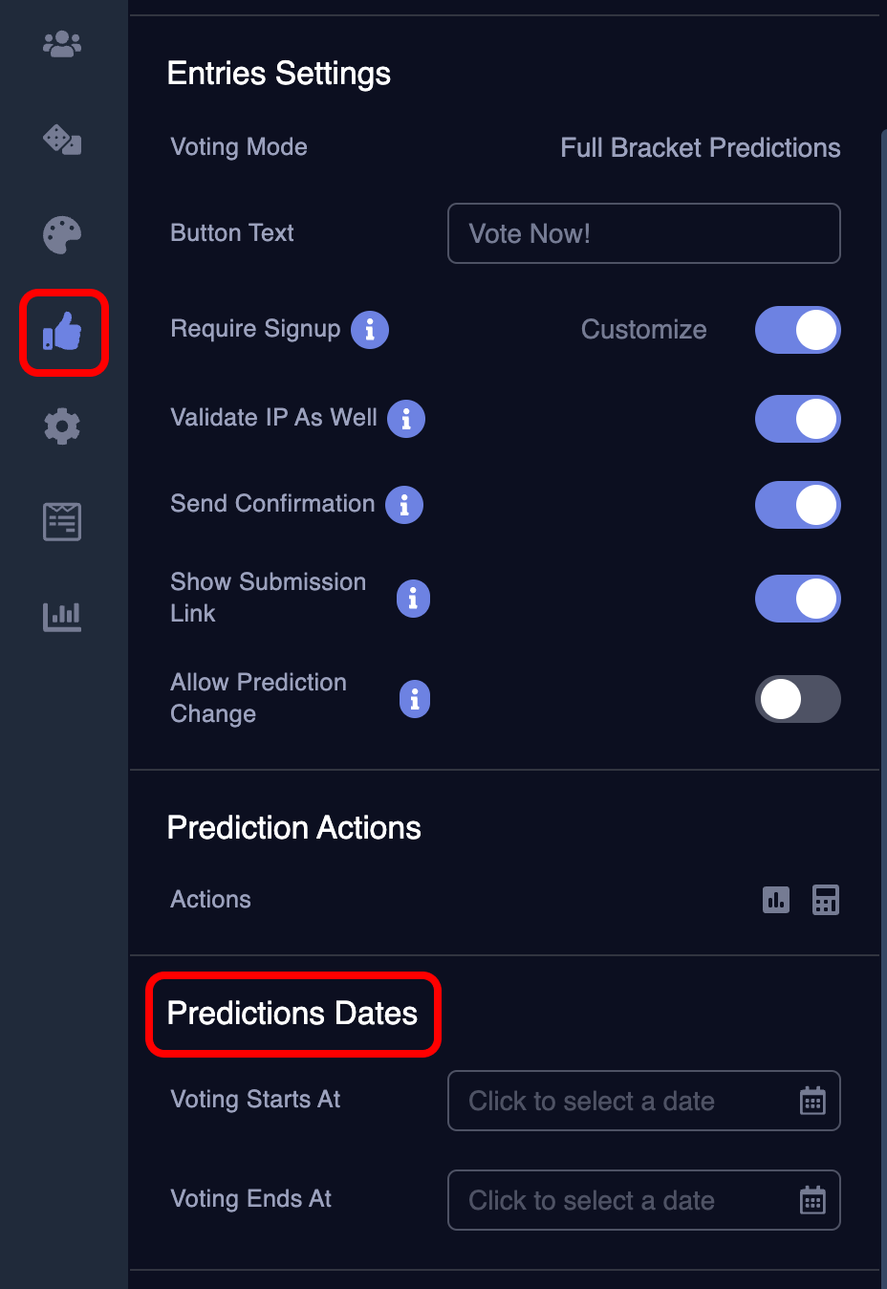The image size is (887, 1289).
Task: Click the Send Confirmation info icon
Action: tap(404, 505)
